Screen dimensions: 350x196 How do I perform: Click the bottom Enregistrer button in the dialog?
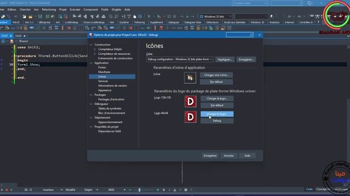210,156
